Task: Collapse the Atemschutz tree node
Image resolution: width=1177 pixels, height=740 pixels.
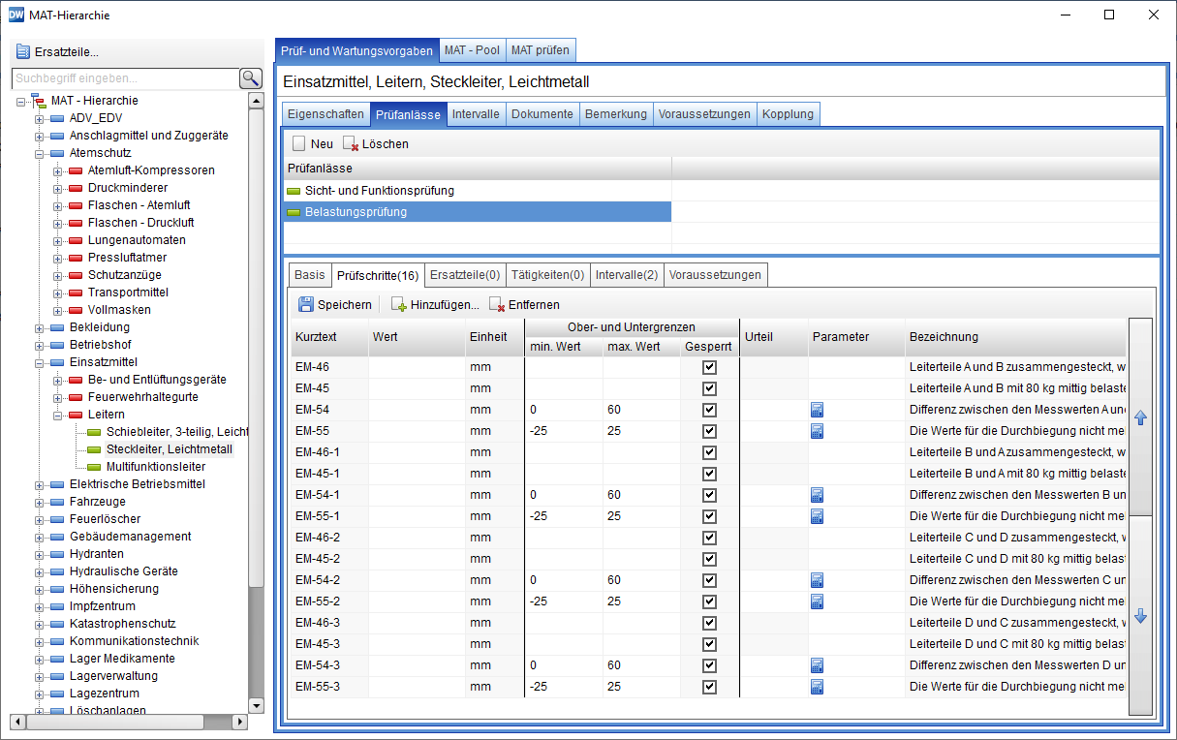Action: [40, 153]
